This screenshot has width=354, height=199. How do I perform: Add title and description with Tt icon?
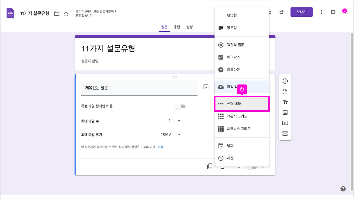click(x=285, y=102)
